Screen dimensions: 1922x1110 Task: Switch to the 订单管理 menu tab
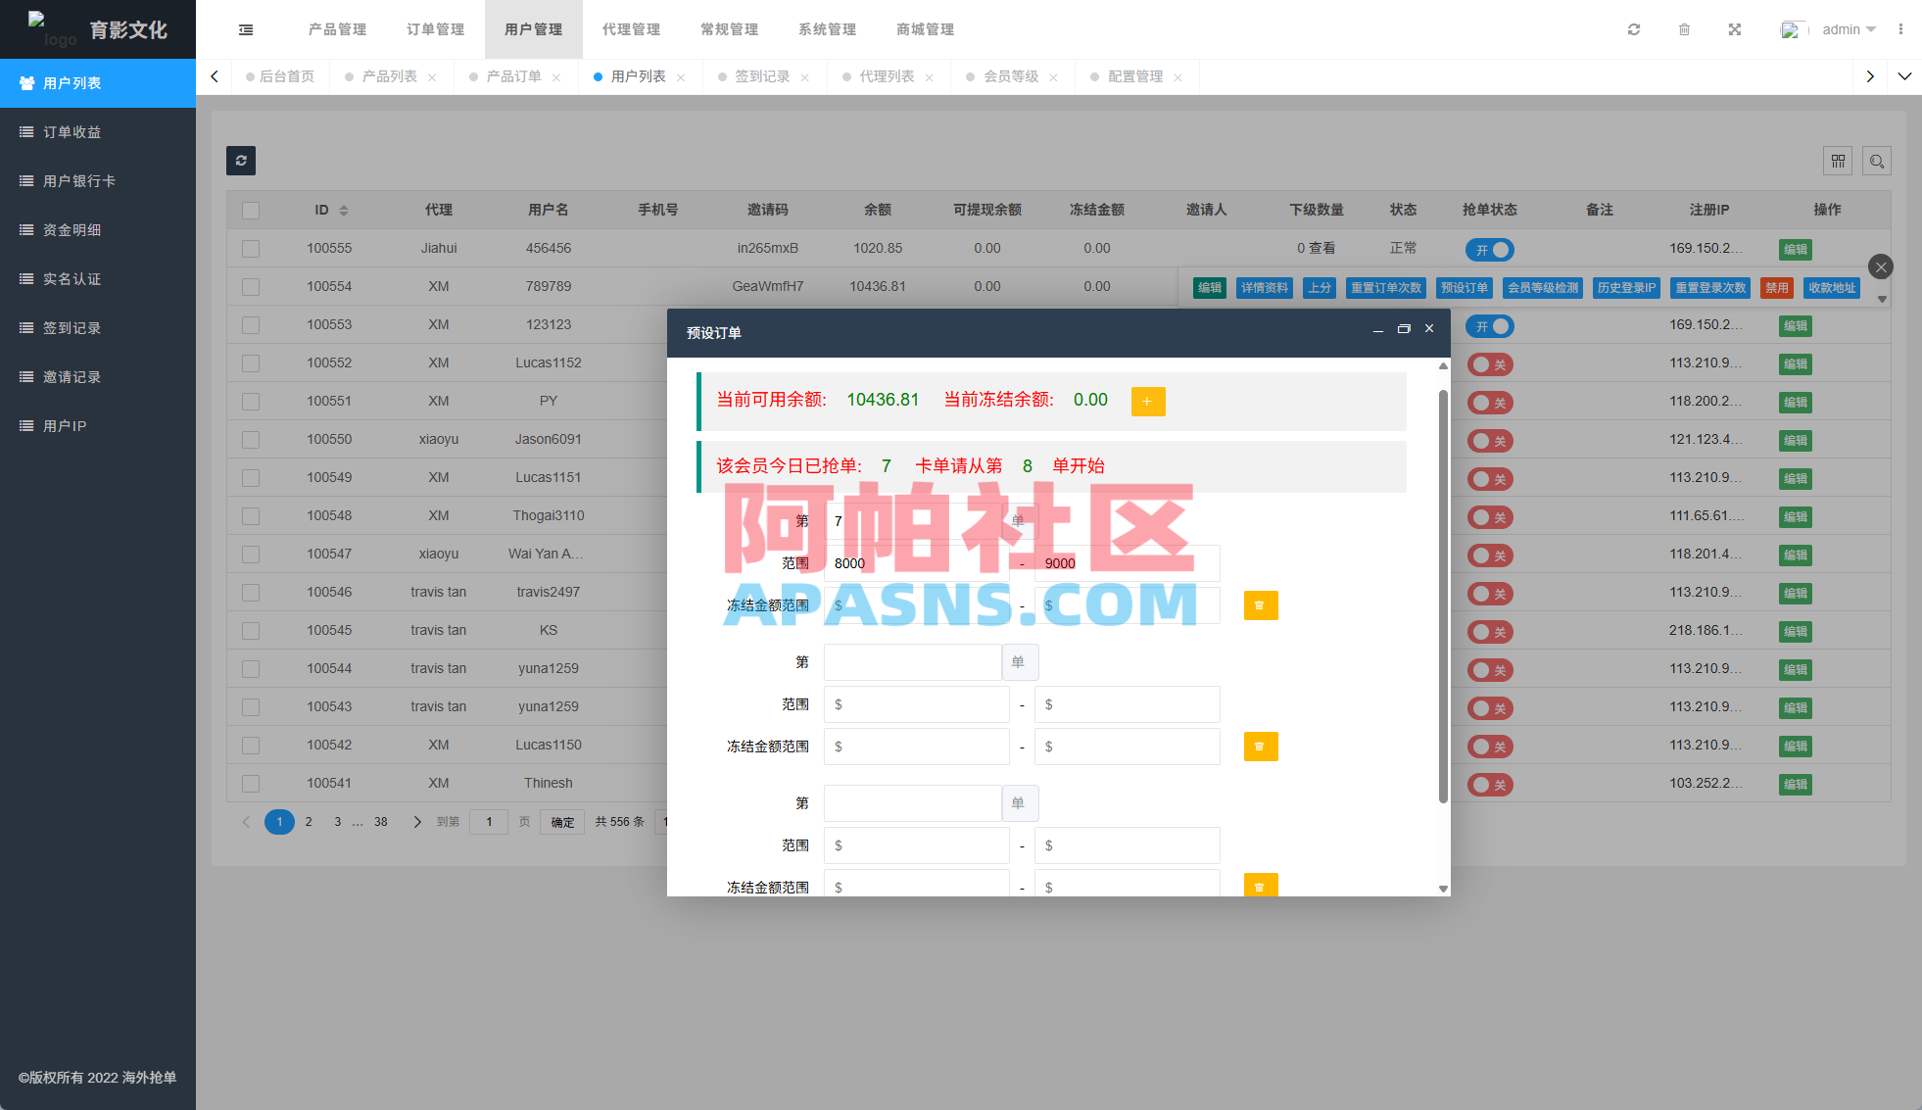434,29
